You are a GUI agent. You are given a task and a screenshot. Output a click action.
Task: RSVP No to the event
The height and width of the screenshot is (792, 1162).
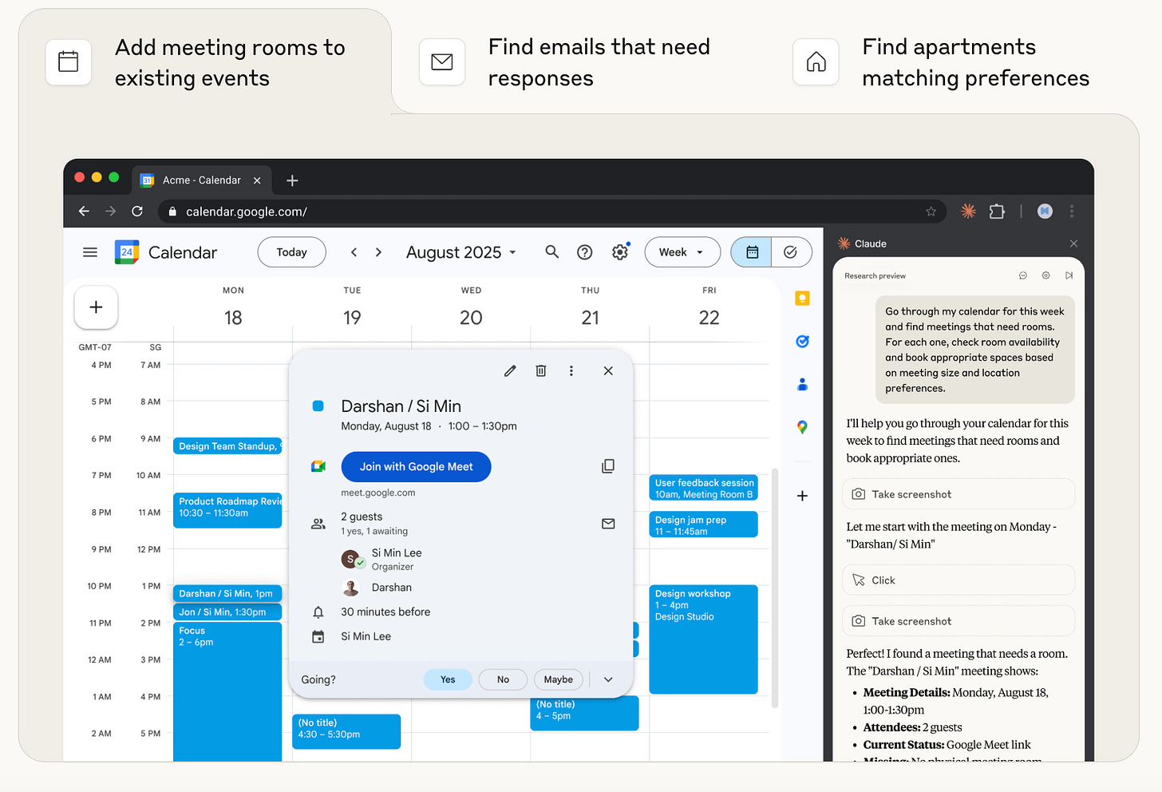(x=503, y=679)
